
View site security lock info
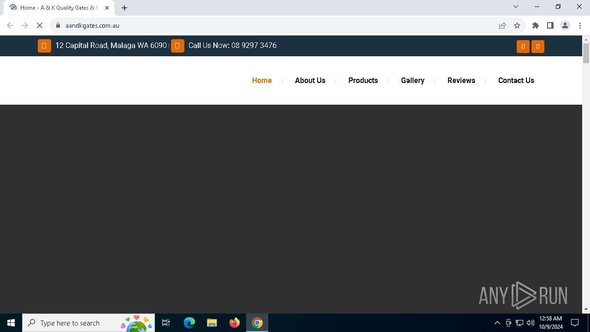[x=58, y=25]
